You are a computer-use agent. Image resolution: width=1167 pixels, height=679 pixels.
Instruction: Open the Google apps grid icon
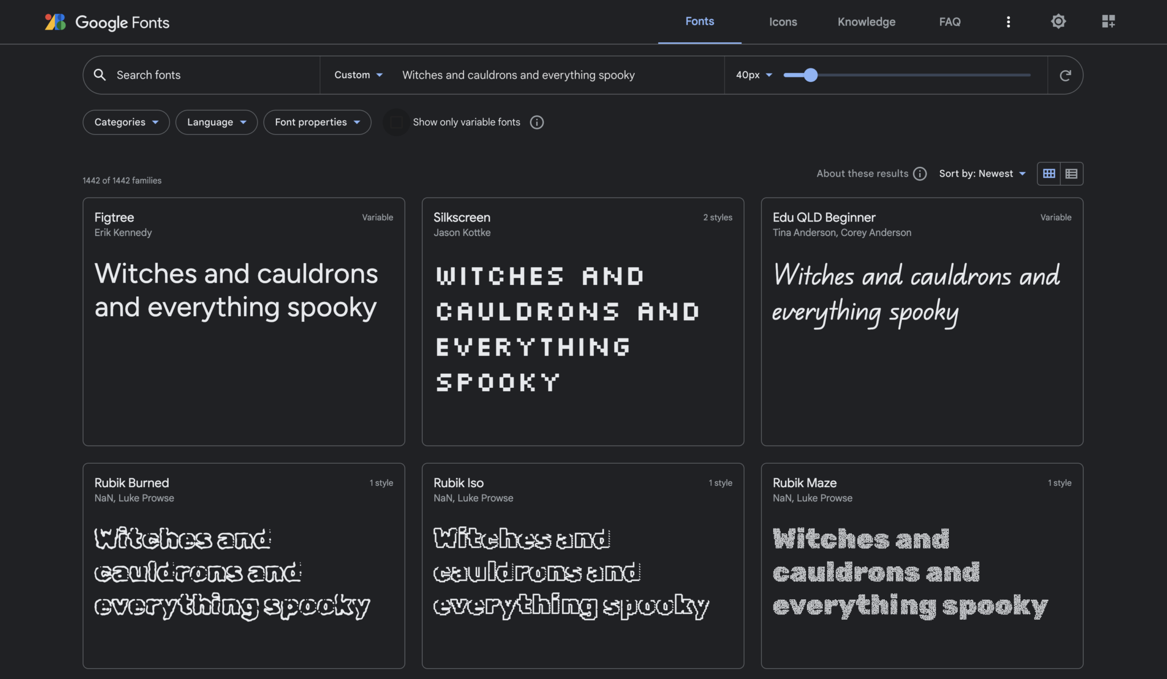point(1107,22)
